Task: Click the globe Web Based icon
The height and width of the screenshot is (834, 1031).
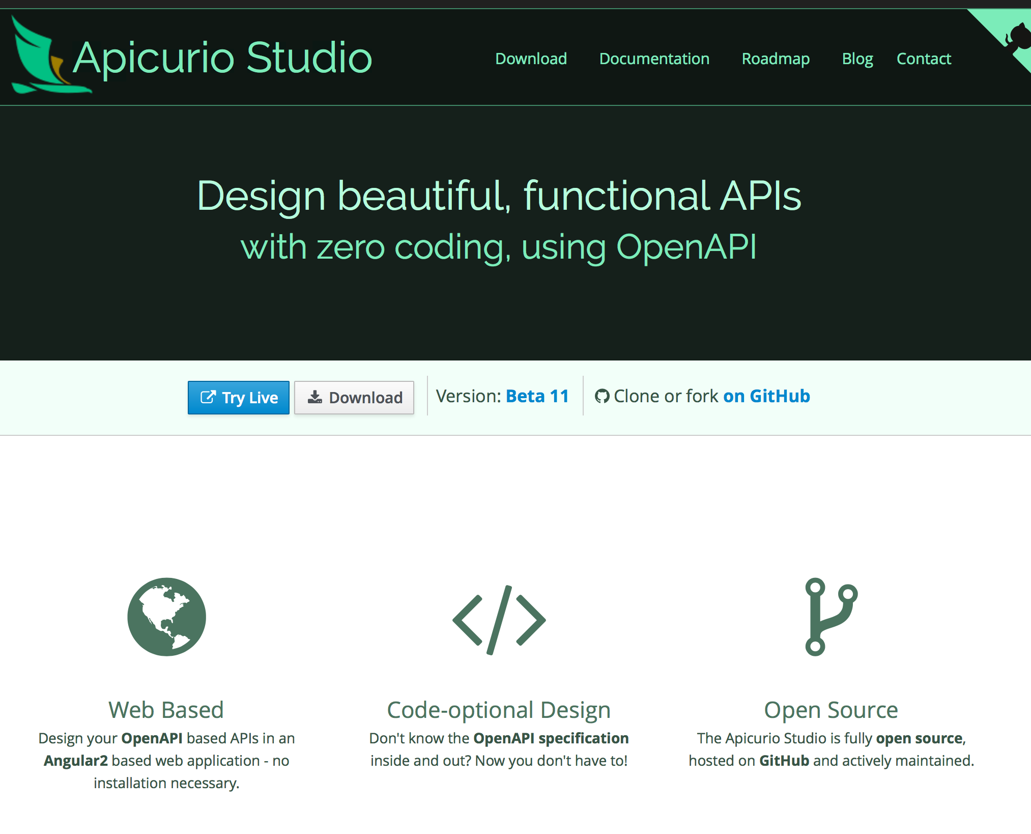Action: pos(166,617)
